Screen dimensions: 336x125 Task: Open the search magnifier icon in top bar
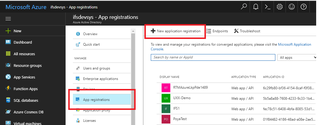tap(244, 7)
